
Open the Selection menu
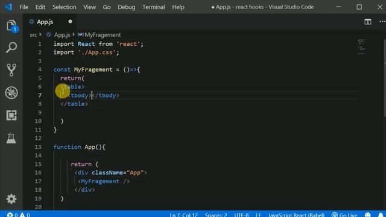coord(65,7)
